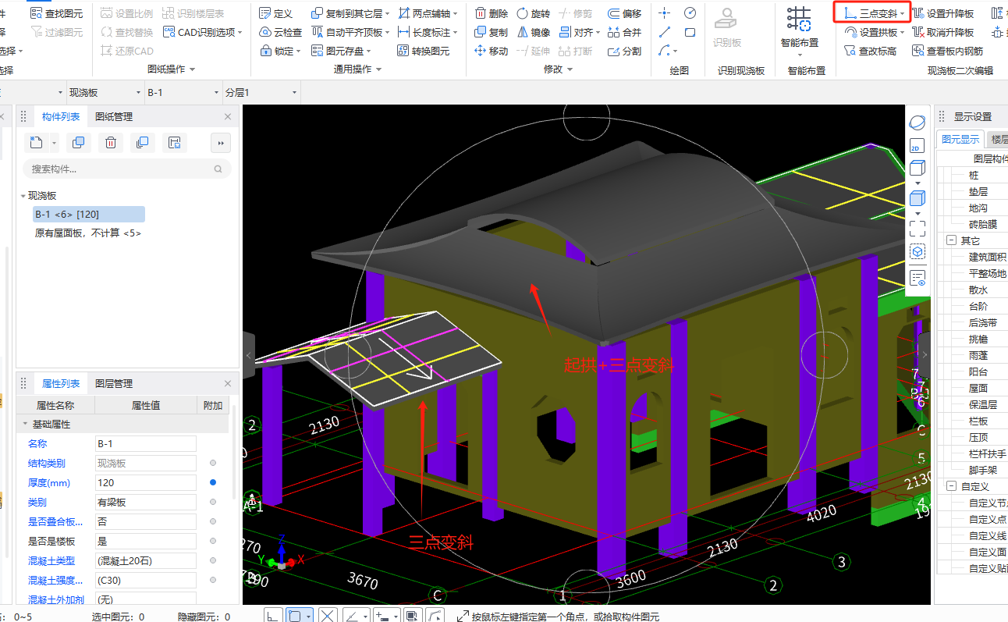Click 三点变斜 three-point slope tool
Screen dimensions: 1008x622
click(x=872, y=13)
